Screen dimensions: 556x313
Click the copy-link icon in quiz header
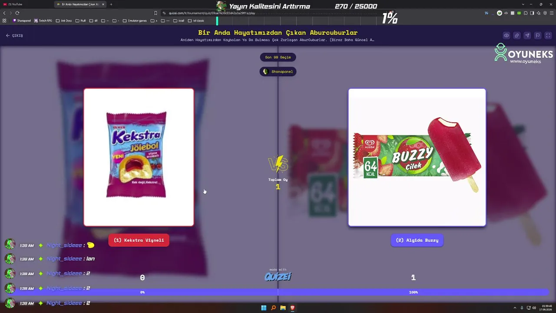click(517, 36)
